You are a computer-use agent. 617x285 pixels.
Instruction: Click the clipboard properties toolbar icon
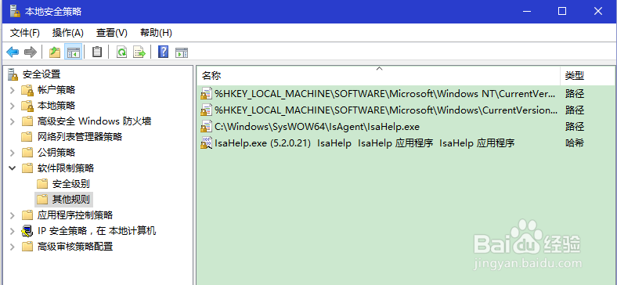pos(97,52)
